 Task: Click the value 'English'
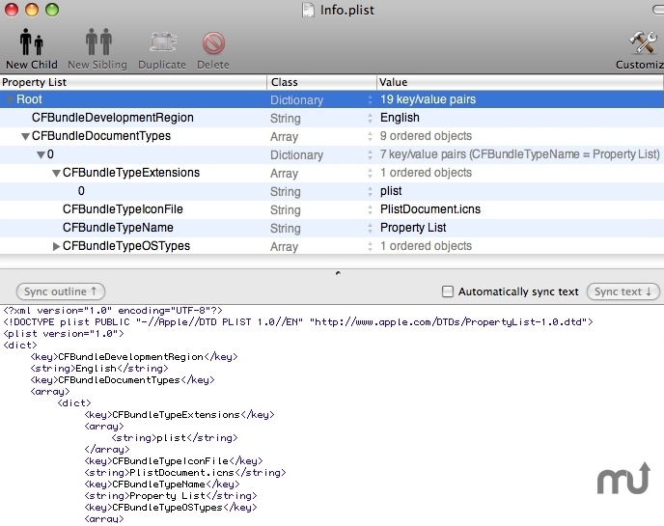click(x=400, y=118)
